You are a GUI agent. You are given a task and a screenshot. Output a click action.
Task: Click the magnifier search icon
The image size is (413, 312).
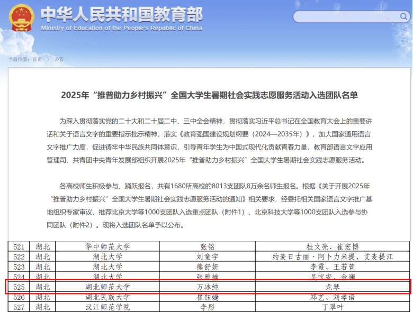pos(403,17)
